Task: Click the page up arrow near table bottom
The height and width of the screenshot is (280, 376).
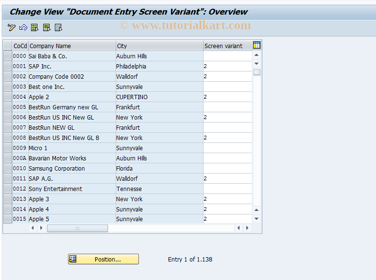Action: click(x=256, y=210)
